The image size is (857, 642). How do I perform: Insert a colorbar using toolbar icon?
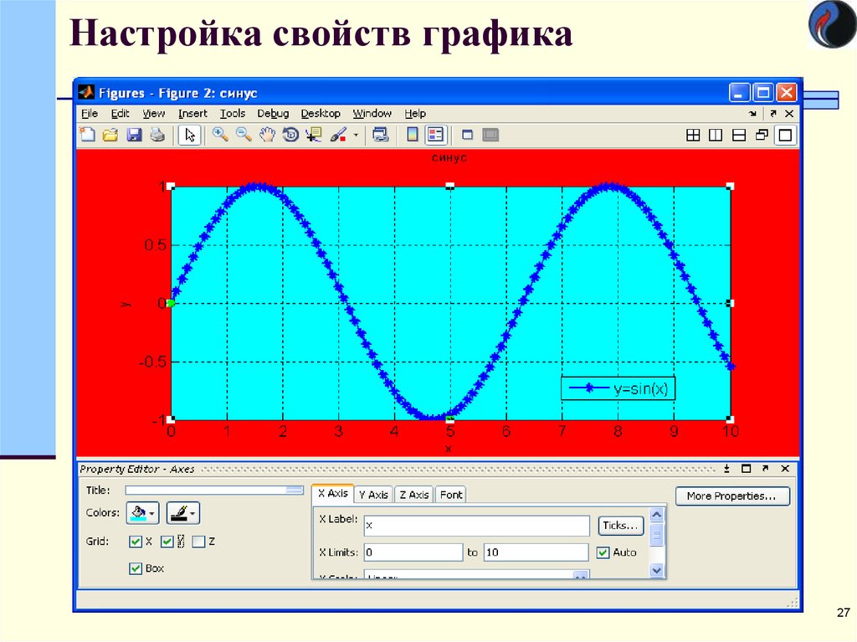(413, 135)
